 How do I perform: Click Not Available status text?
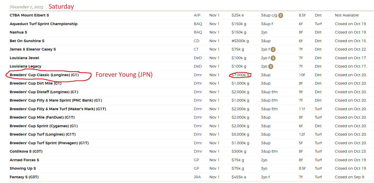coord(347,15)
